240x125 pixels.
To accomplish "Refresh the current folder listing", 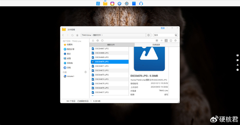I will tap(72, 35).
